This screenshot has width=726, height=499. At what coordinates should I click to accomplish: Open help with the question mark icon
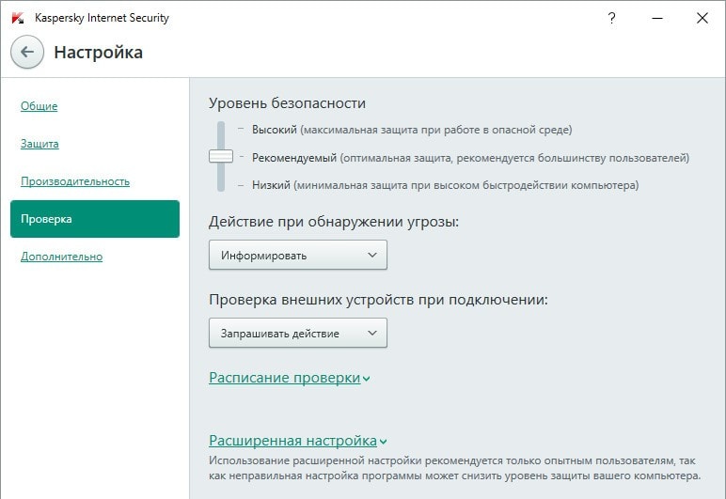coord(612,18)
